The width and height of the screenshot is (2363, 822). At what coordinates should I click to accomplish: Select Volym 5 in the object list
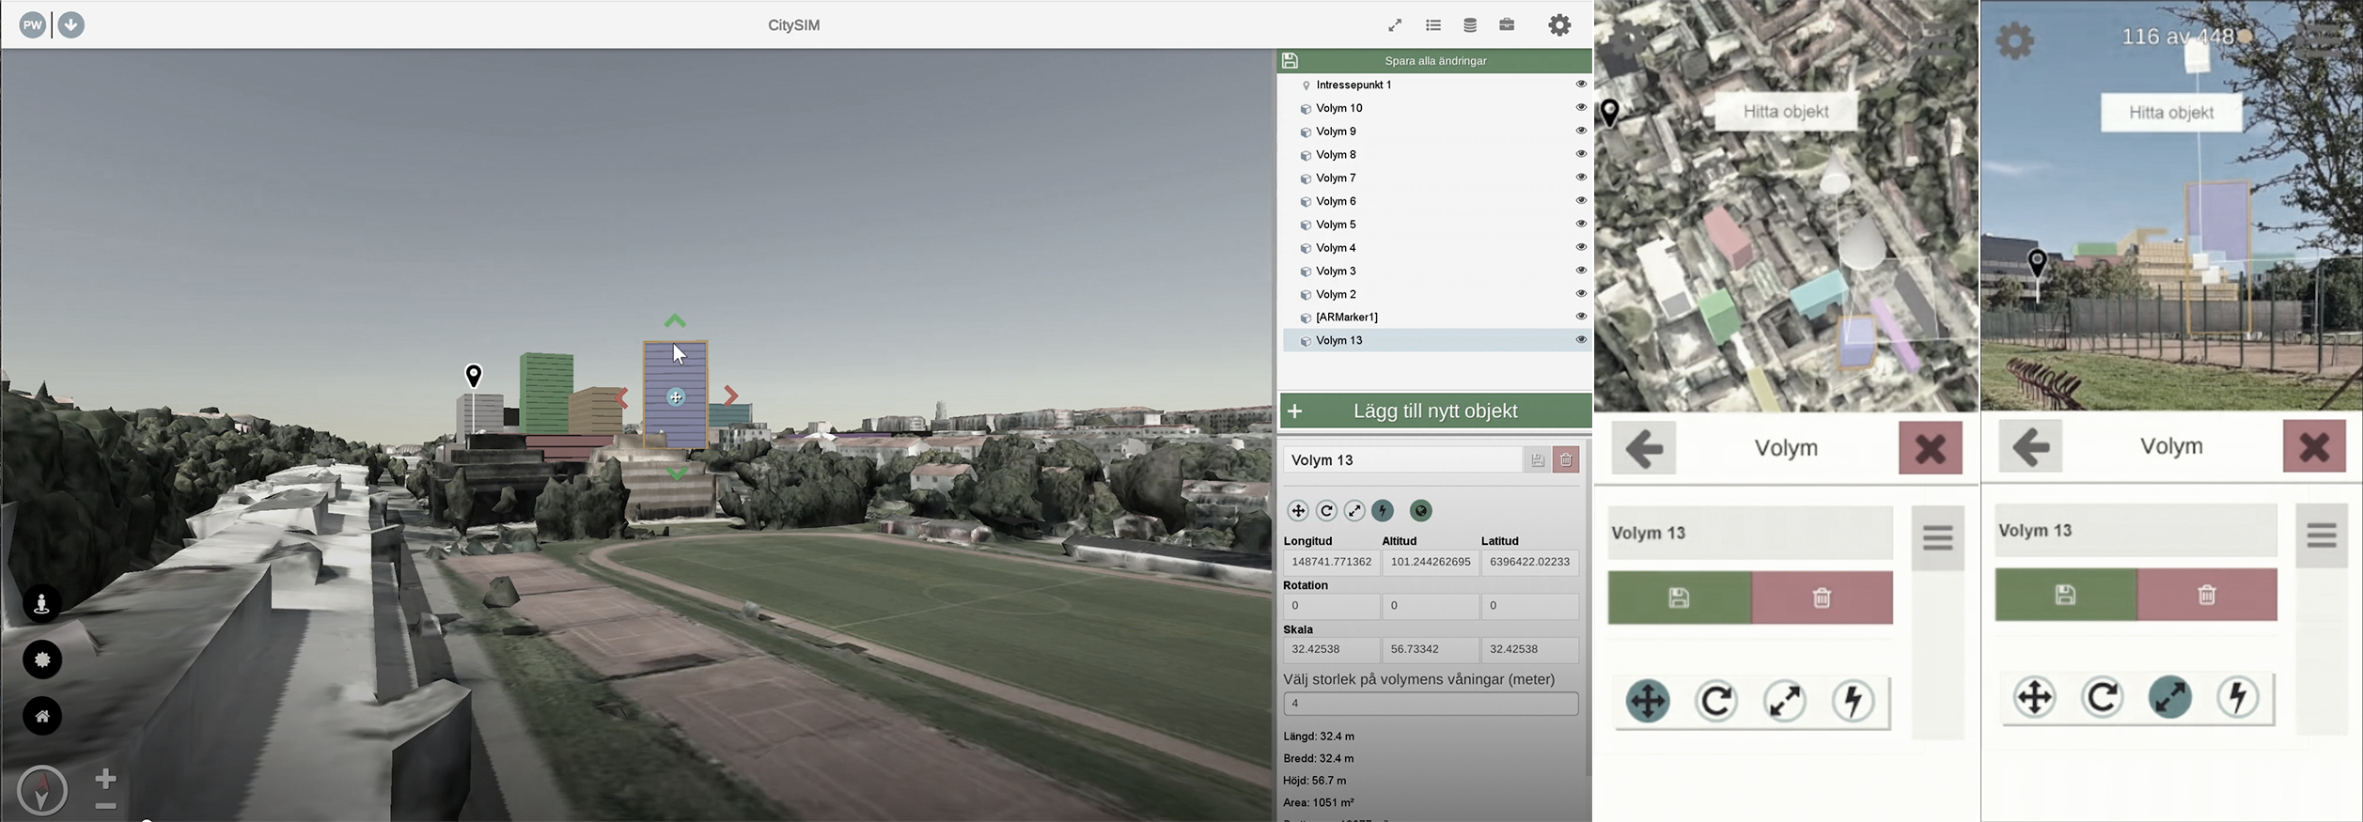coord(1336,225)
